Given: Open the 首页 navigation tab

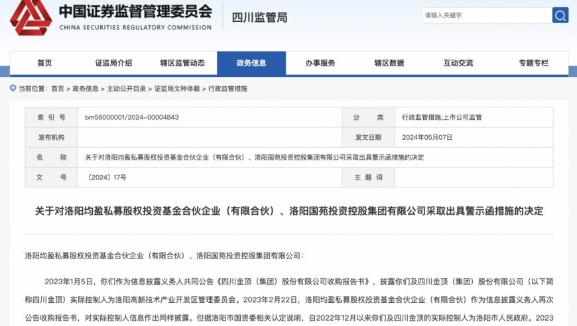Looking at the screenshot, I should click(44, 63).
